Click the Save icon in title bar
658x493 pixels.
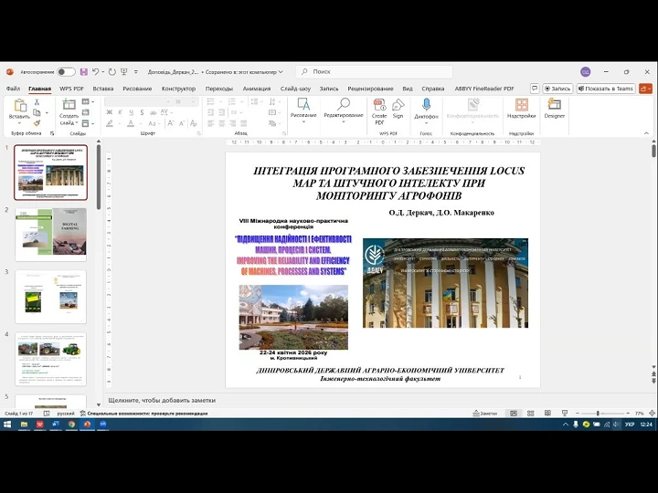(x=83, y=71)
